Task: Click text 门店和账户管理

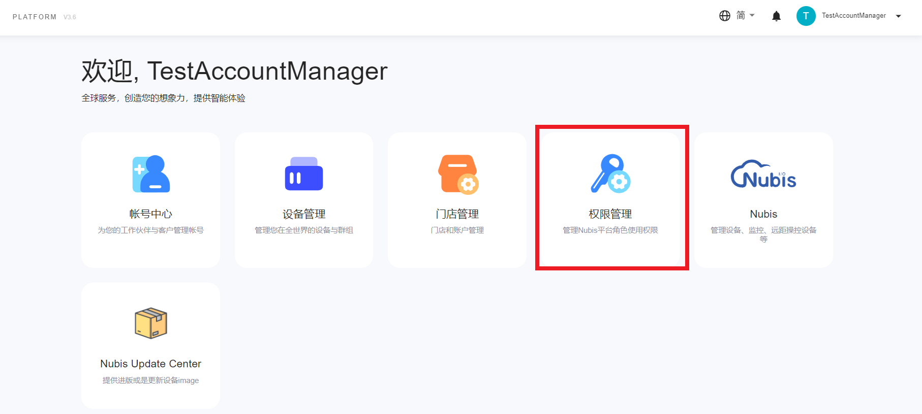Action: click(457, 230)
